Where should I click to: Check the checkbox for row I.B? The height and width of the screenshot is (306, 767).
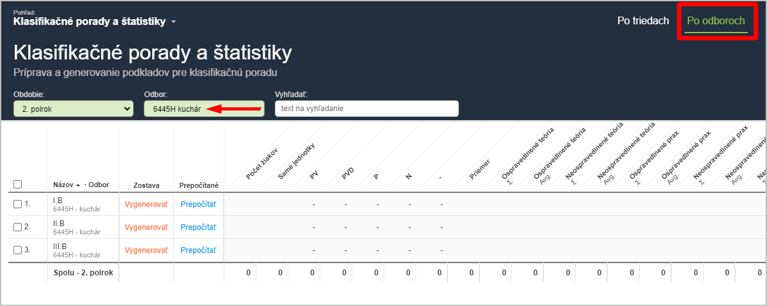point(18,204)
